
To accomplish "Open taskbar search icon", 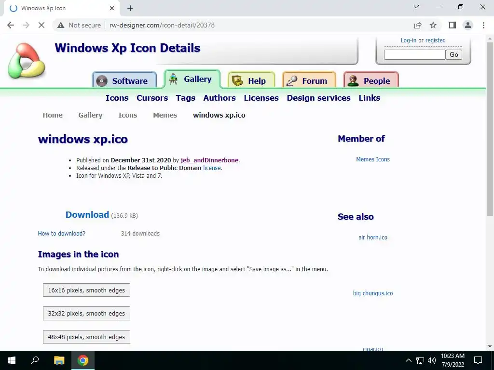I will pyautogui.click(x=35, y=360).
